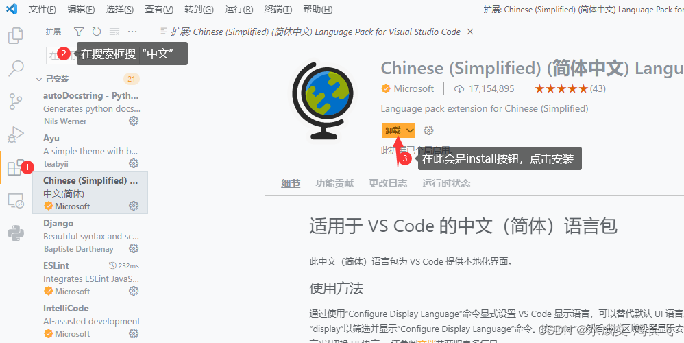684x343 pixels.
Task: Open manage gear for IntelliCode extension
Action: (134, 333)
